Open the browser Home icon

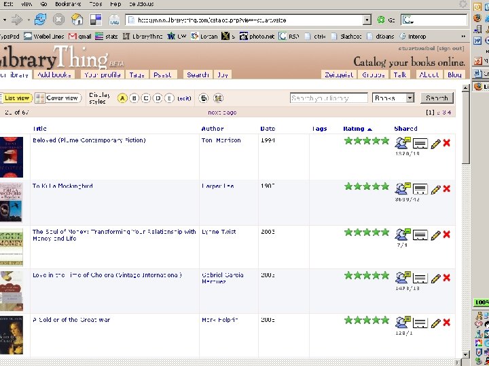tap(77, 20)
